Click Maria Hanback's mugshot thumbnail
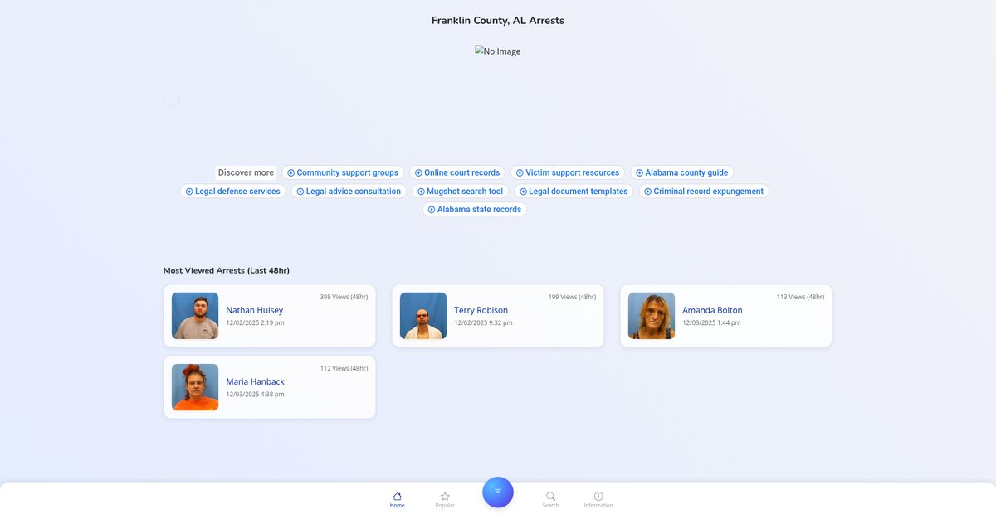This screenshot has width=996, height=514. point(195,387)
